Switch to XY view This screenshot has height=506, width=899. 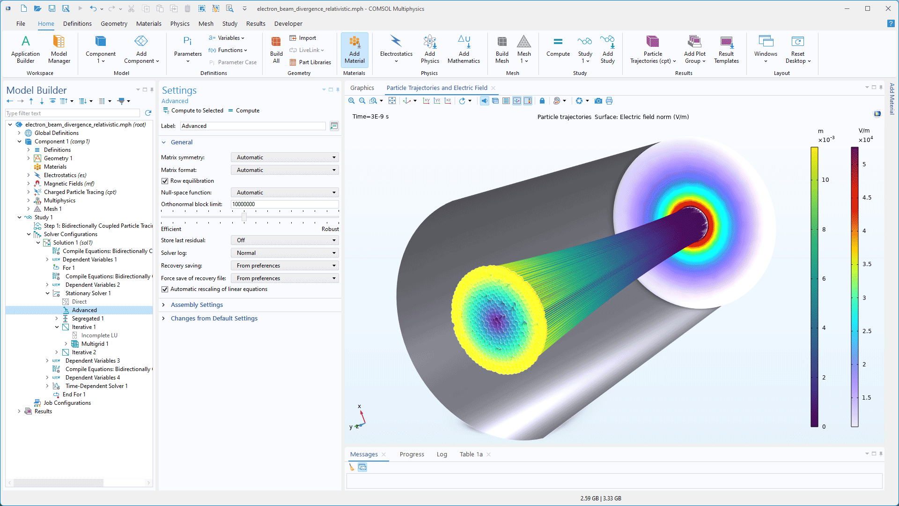pos(426,101)
